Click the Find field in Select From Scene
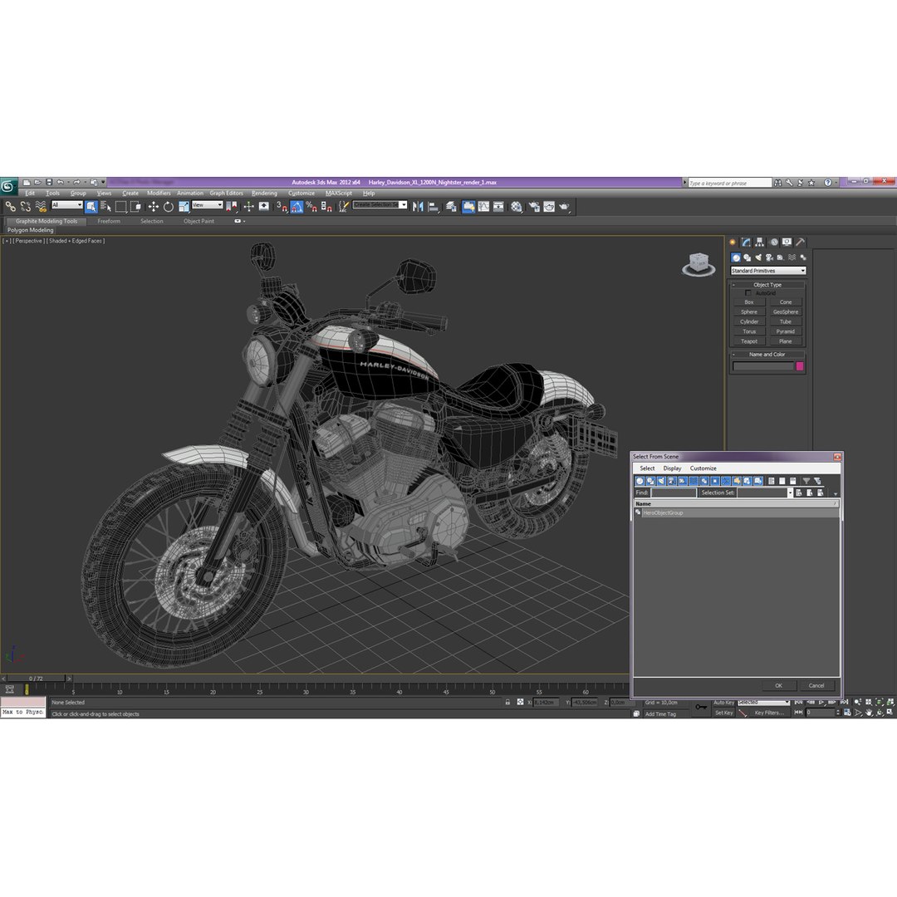Viewport: 897px width, 897px height. (674, 493)
